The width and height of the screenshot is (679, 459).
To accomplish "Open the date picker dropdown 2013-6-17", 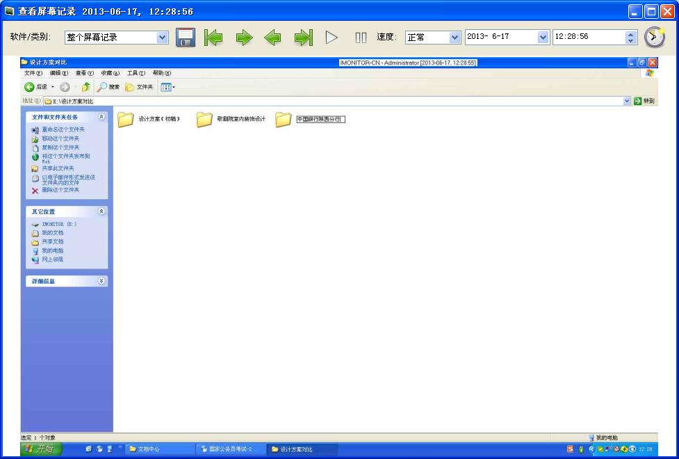I will click(543, 38).
